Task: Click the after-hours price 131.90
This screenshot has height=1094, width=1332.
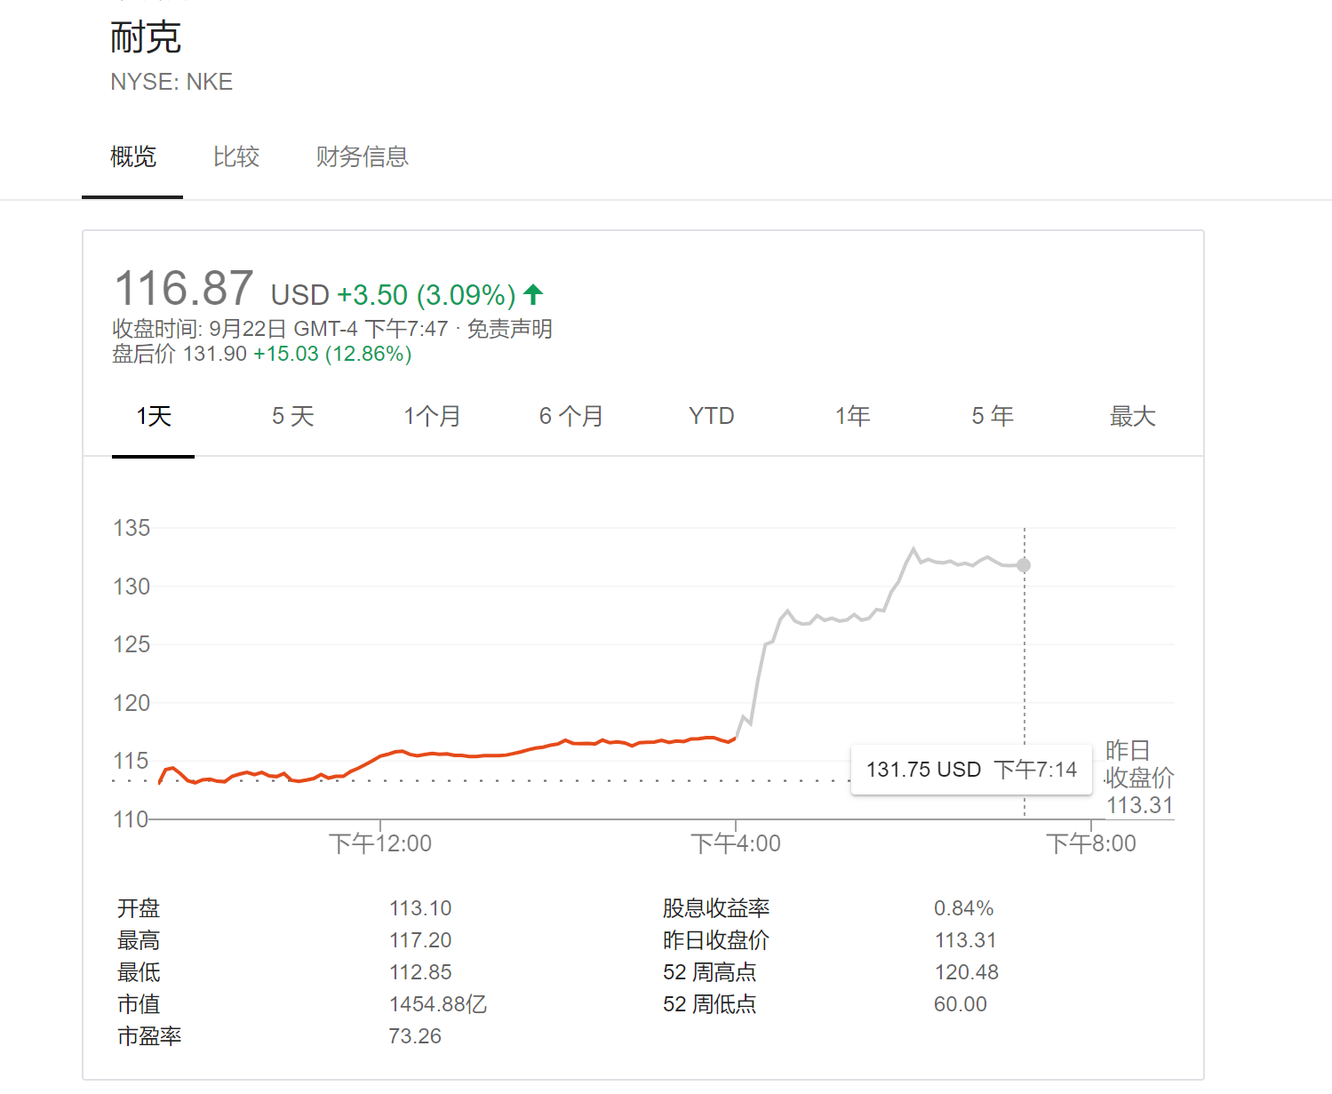Action: click(215, 355)
